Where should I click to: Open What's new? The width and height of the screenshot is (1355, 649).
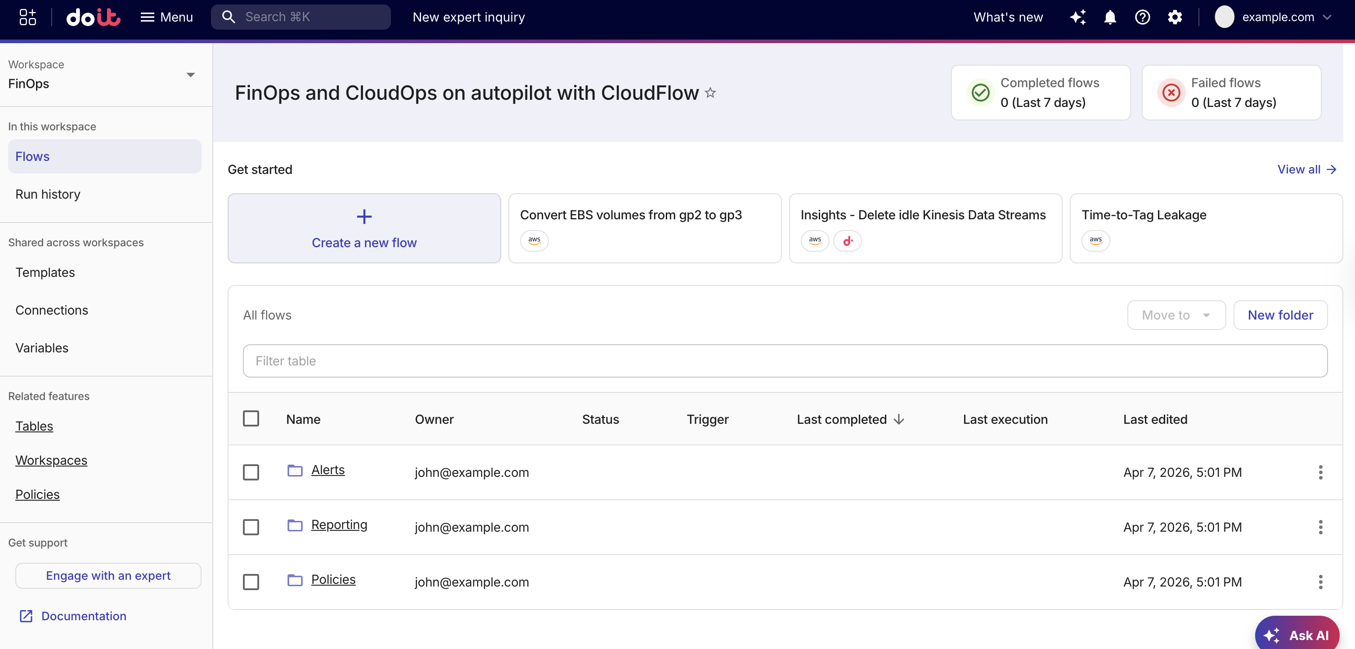click(x=1008, y=17)
